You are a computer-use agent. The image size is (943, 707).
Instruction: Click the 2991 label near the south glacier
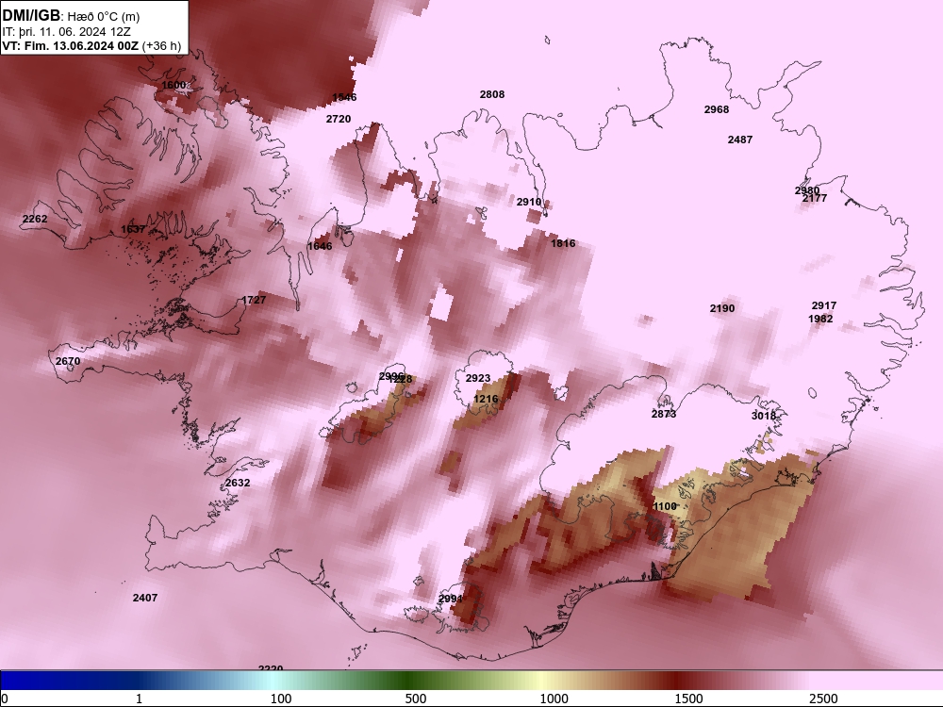click(451, 599)
